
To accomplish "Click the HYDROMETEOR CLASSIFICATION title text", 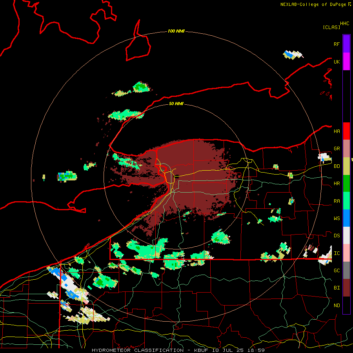I will [138, 350].
